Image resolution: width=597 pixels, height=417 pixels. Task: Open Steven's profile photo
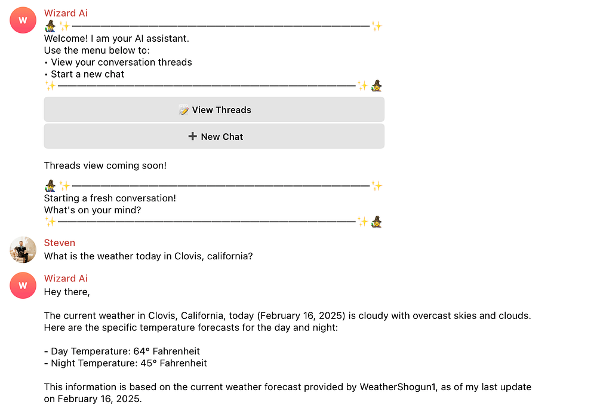[x=23, y=250]
